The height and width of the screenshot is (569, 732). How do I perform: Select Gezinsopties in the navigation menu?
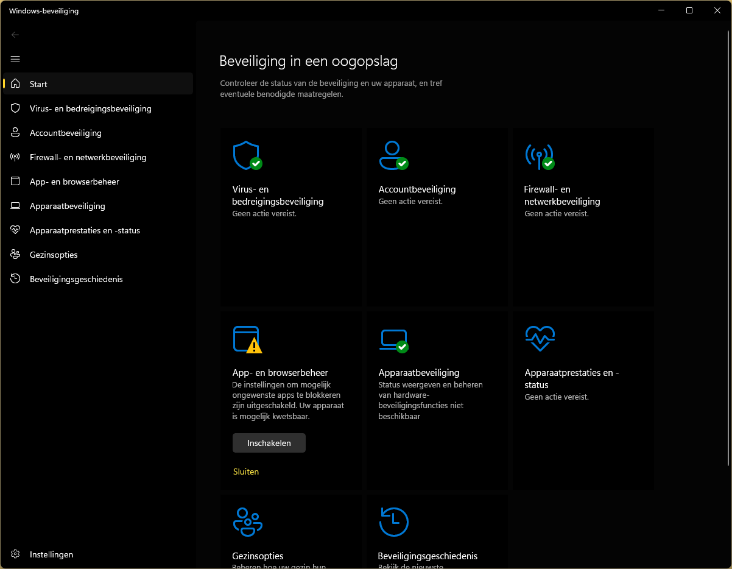tap(98, 255)
